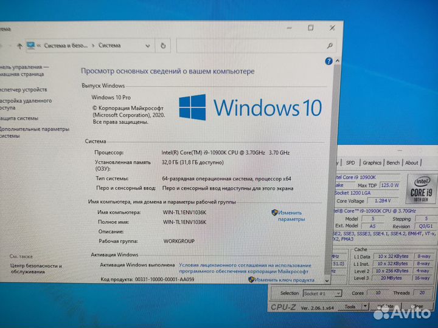Viewport: 438px width, 328px height.
Task: Click Level 2 cache value '10 x 256 KBytes'
Action: click(392, 271)
